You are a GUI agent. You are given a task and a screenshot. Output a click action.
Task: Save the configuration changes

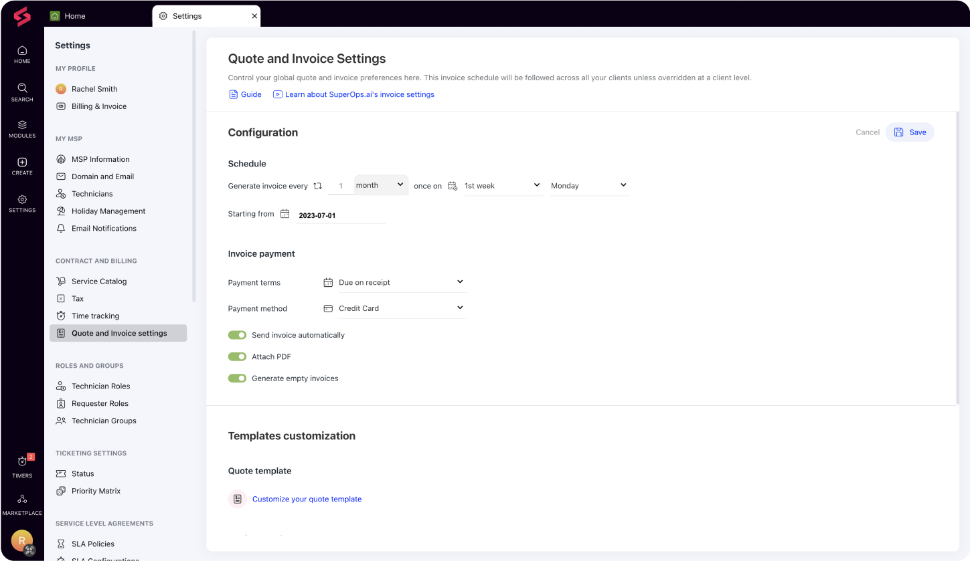click(x=910, y=132)
